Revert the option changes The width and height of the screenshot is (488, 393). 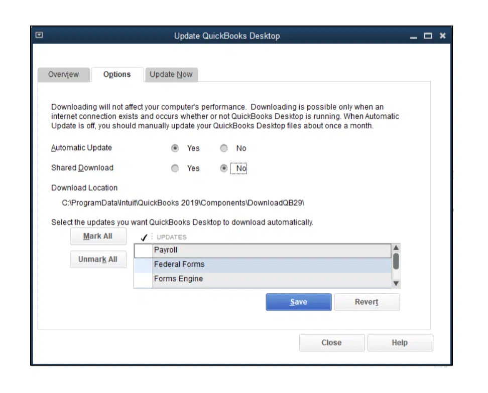pos(367,302)
